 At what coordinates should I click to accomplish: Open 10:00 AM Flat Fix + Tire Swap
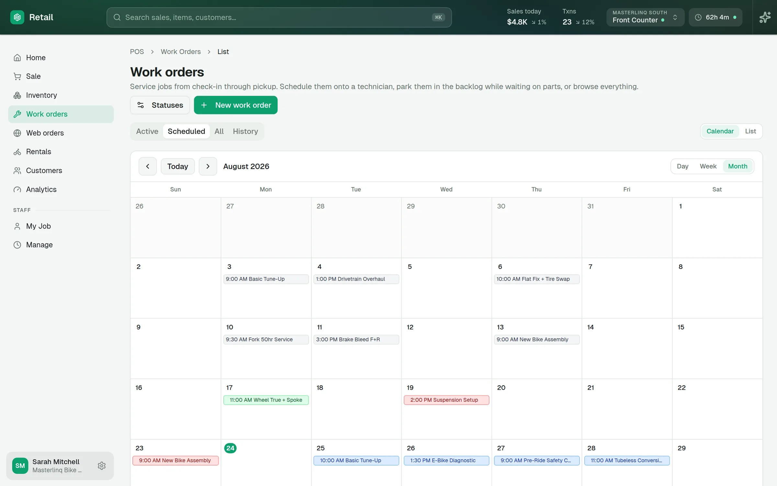pyautogui.click(x=537, y=279)
